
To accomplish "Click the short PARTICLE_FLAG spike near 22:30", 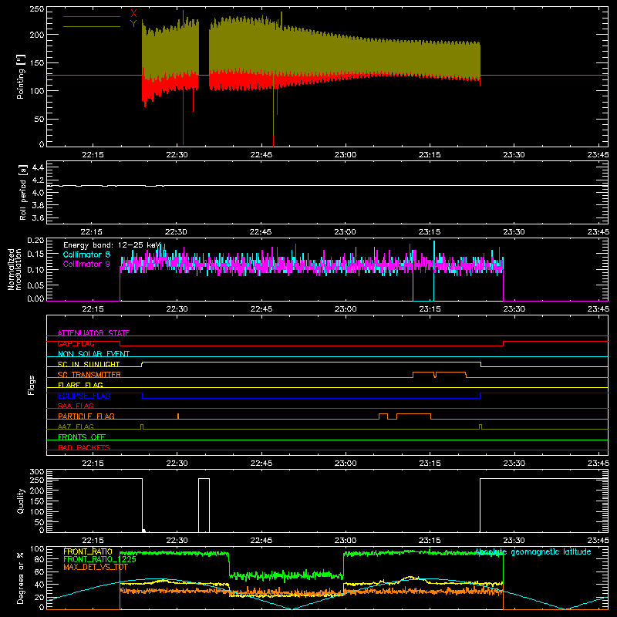I will 178,416.
